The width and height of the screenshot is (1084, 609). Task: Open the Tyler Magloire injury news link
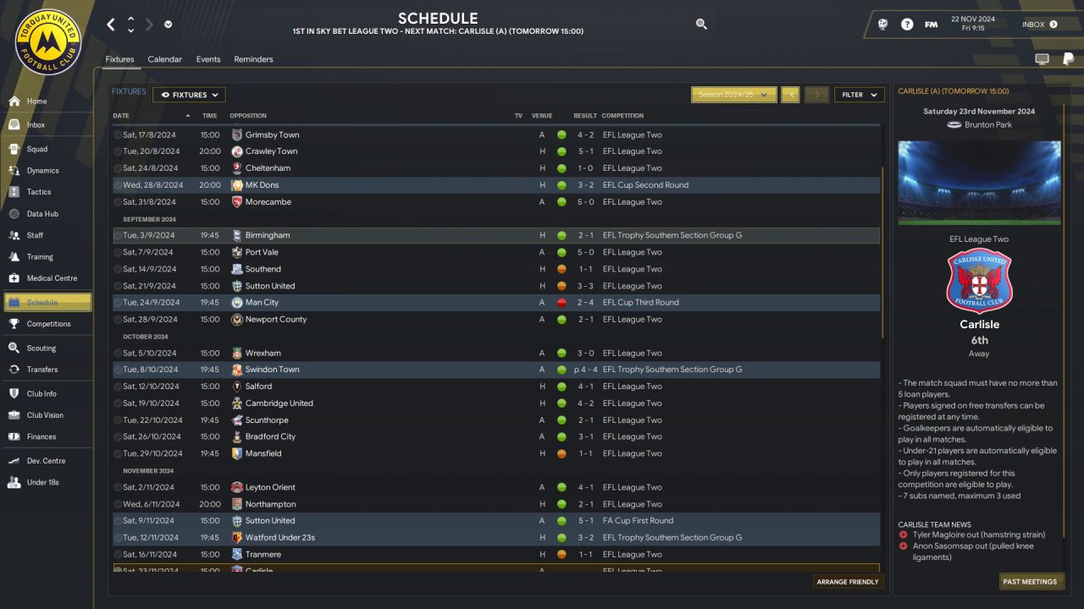pyautogui.click(x=979, y=535)
